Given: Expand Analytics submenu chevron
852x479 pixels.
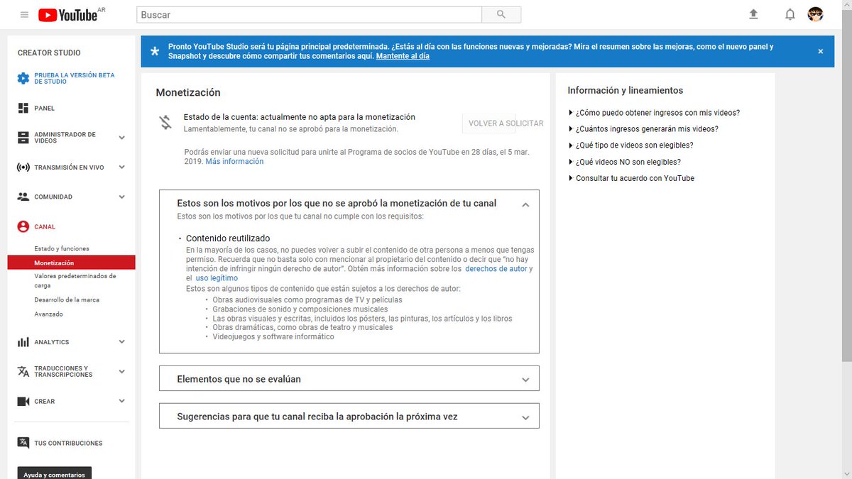Looking at the screenshot, I should (x=122, y=342).
